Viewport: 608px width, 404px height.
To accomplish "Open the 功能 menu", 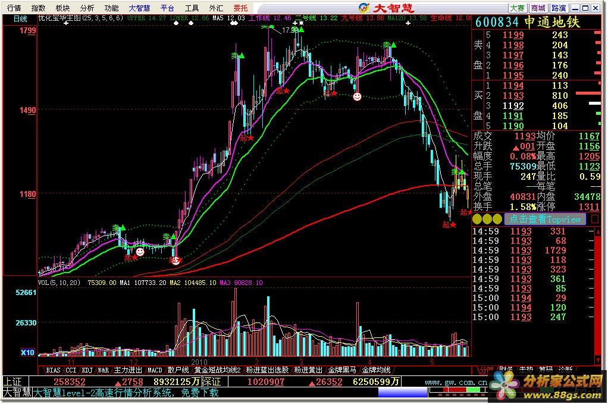I will (x=112, y=8).
